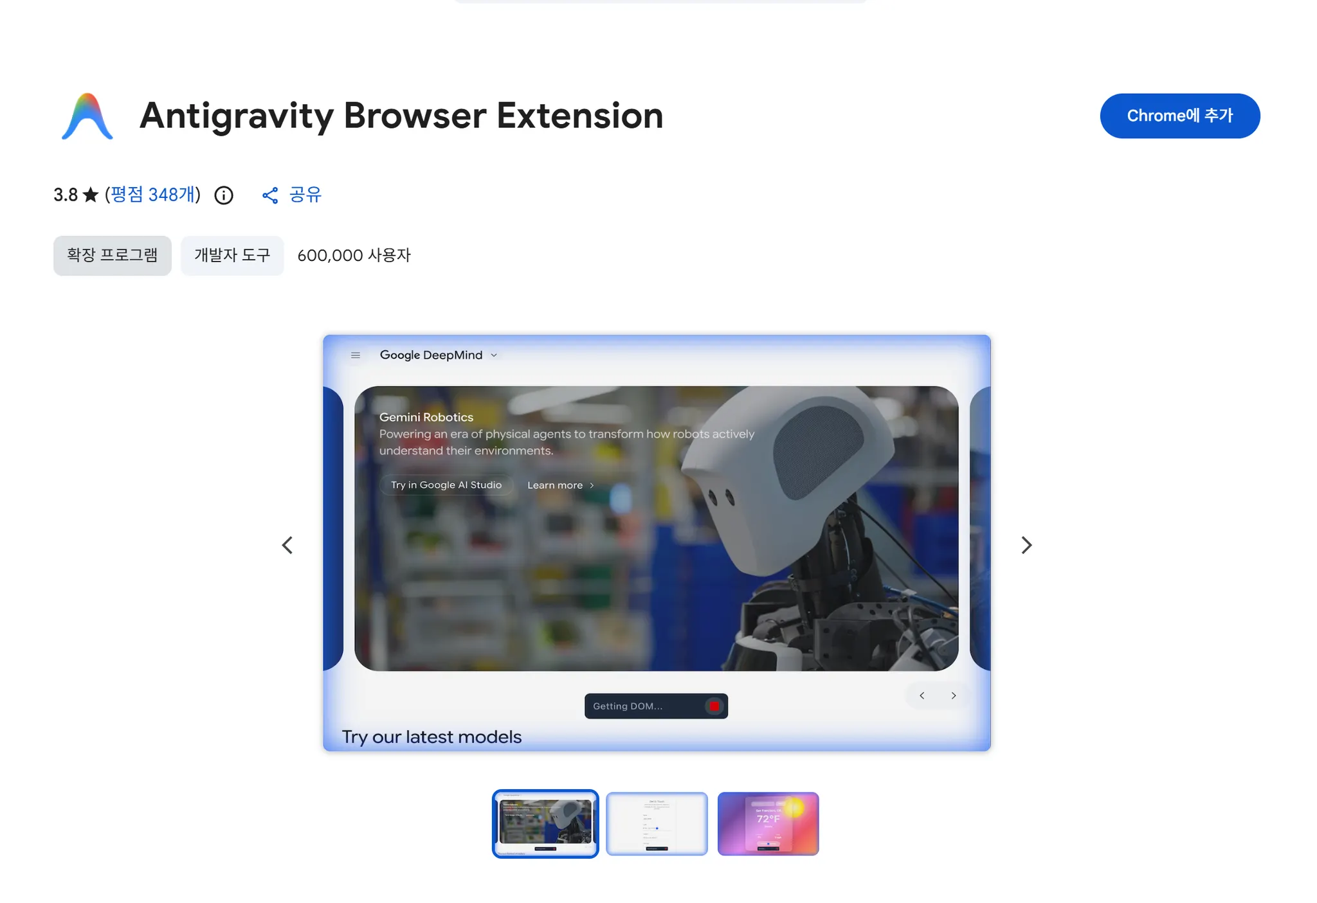Expand the Google DeepMind dropdown chevron
The height and width of the screenshot is (903, 1317).
(x=494, y=355)
